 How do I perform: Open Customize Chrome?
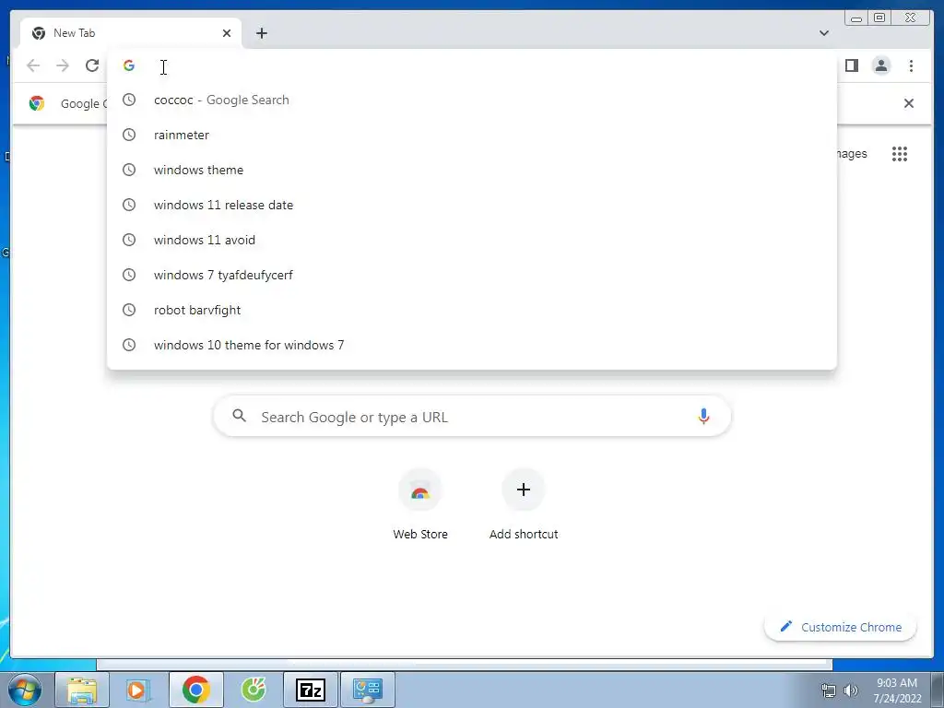point(841,627)
